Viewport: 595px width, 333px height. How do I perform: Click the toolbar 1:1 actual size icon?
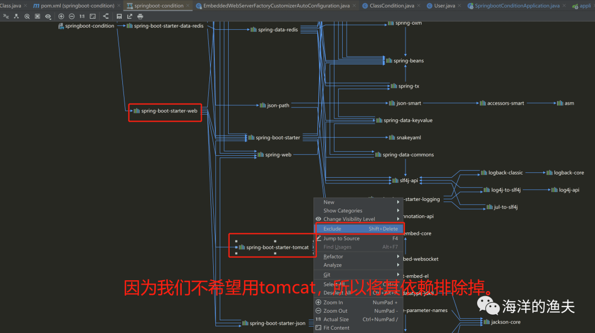point(82,17)
